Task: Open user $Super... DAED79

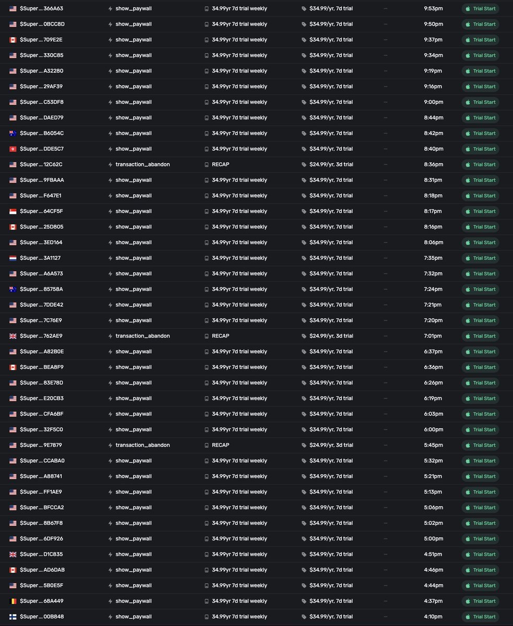Action: point(42,118)
